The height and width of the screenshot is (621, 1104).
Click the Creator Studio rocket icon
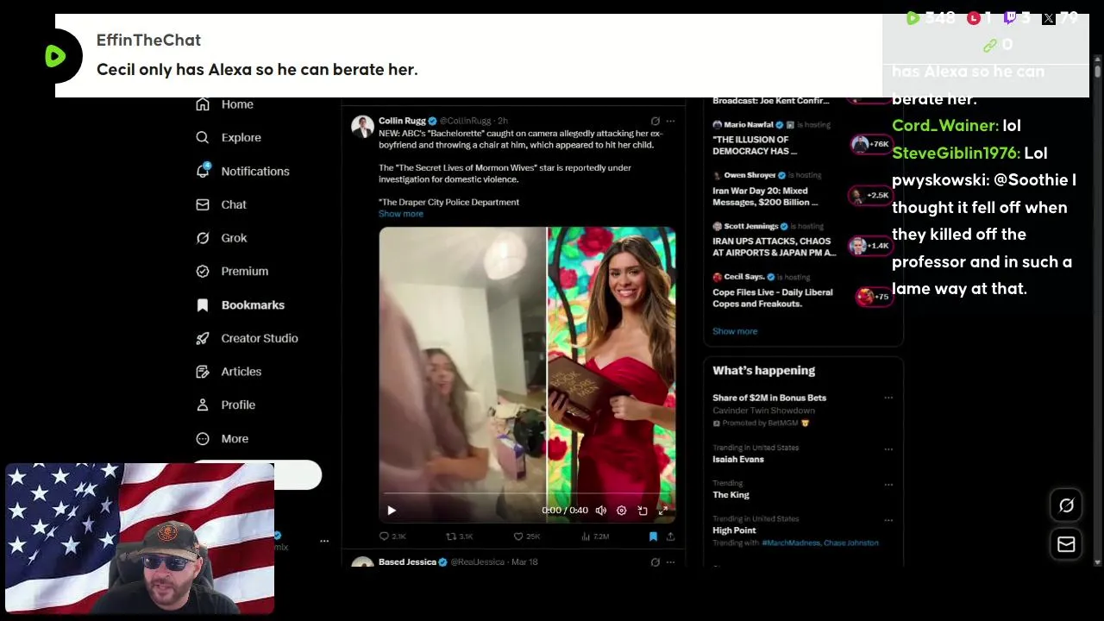[x=203, y=338]
